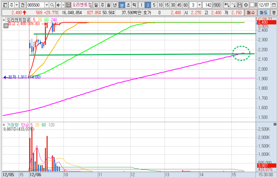Expand the custom interval dropdown arrow
278x178 pixels.
[x=199, y=5]
